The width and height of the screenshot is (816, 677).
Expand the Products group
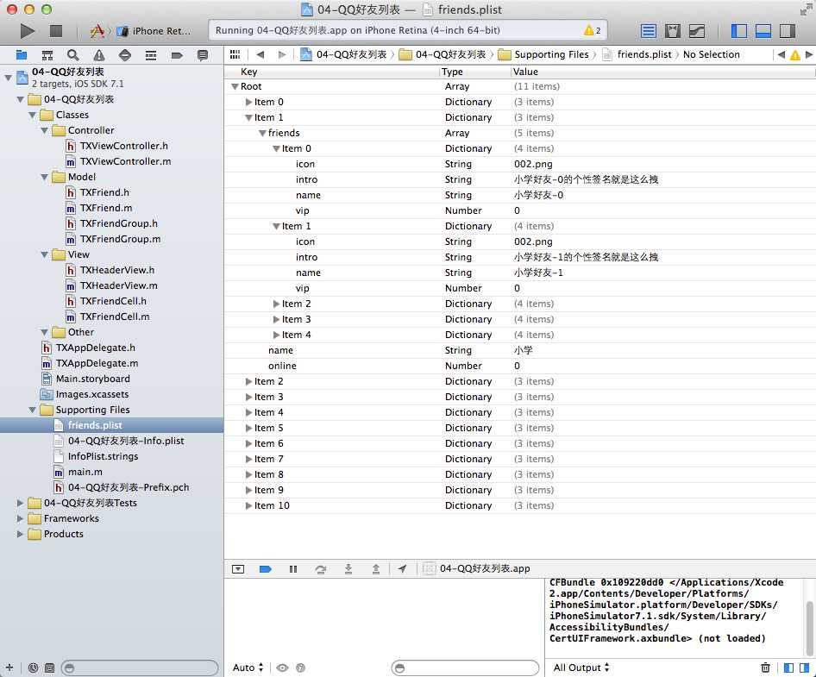(20, 535)
